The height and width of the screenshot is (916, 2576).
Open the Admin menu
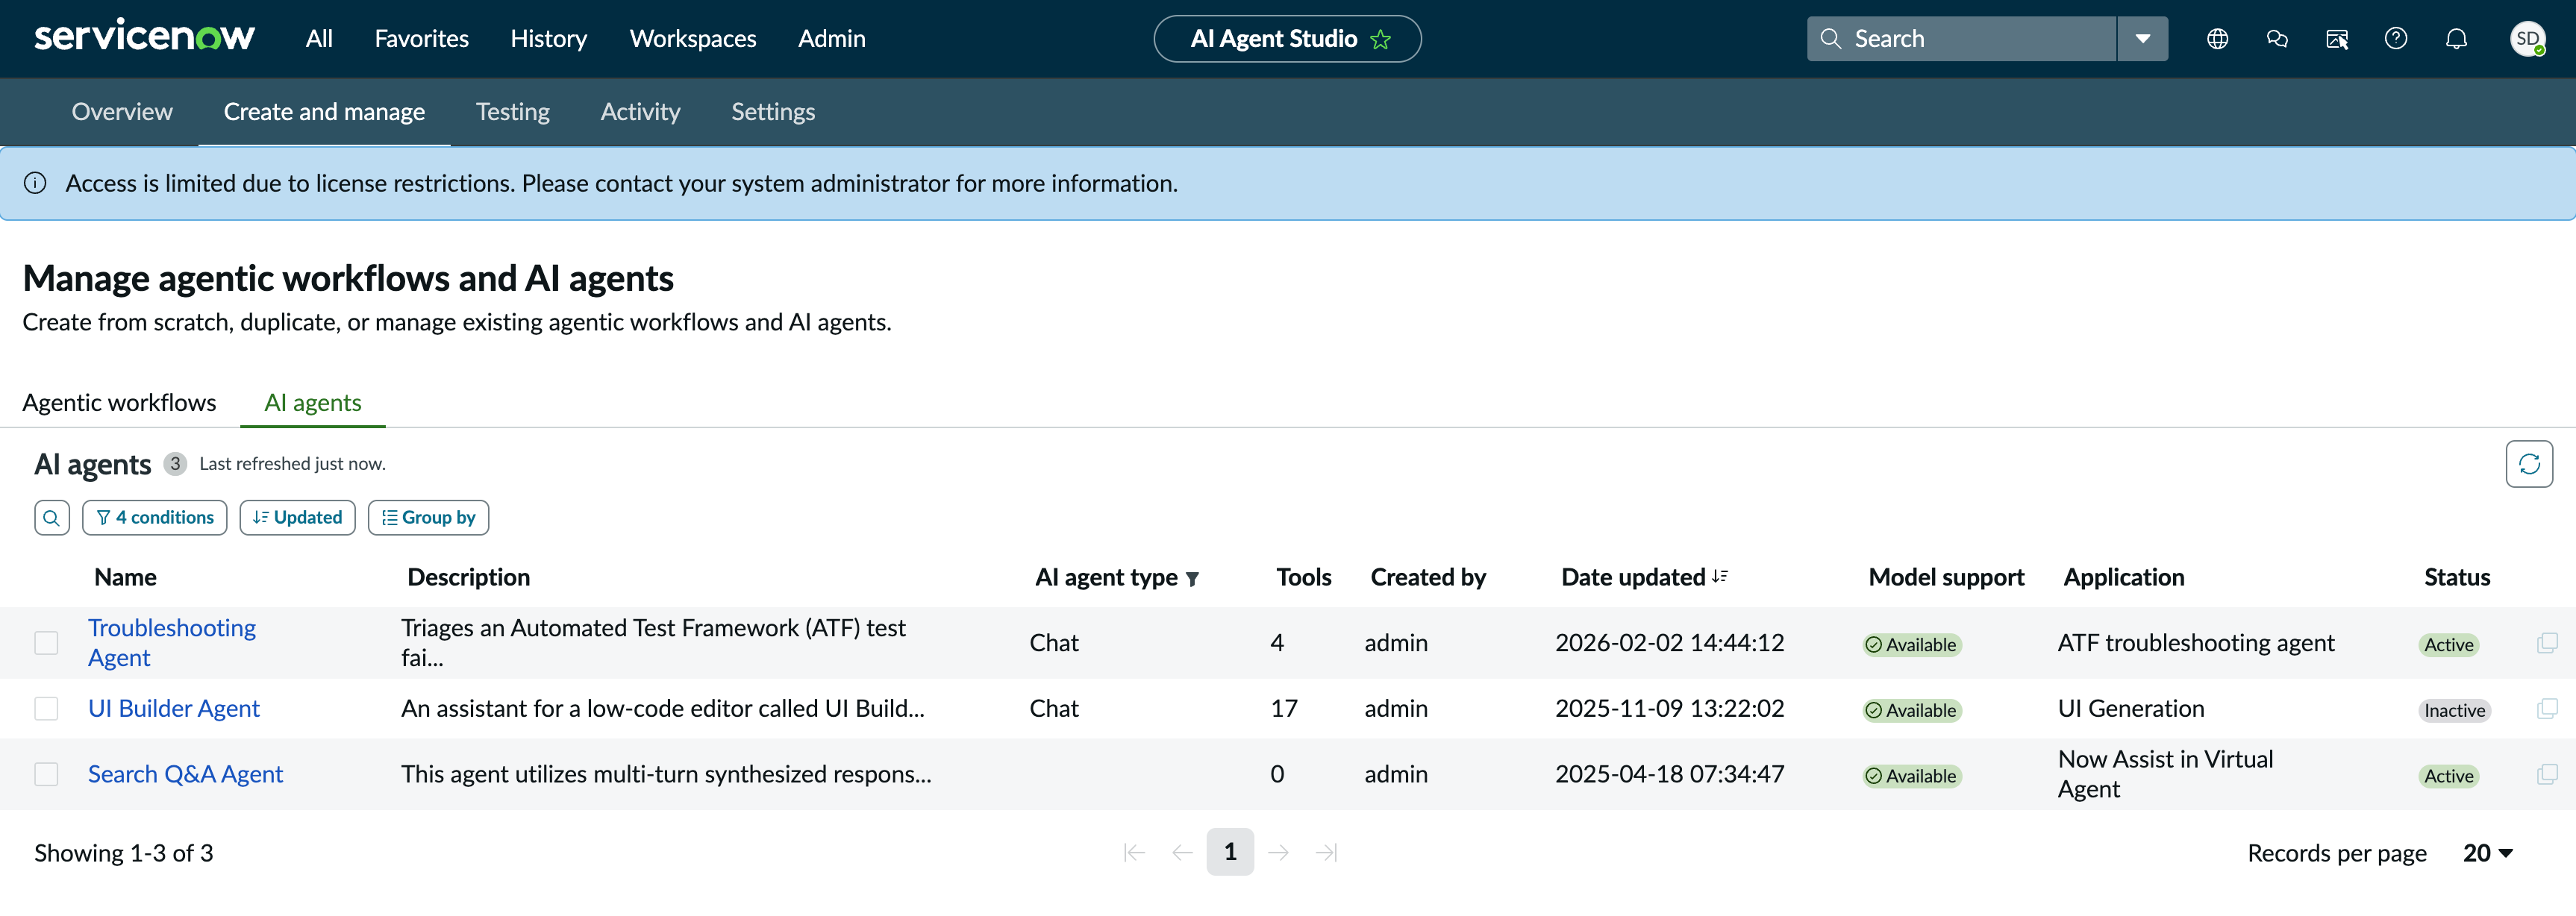[x=831, y=39]
